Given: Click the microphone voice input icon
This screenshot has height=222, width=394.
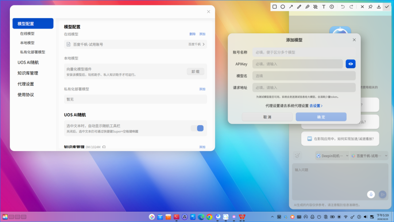Looking at the screenshot, I should [371, 194].
